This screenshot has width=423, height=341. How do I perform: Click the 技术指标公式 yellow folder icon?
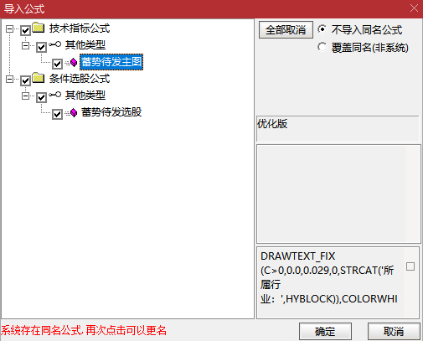pyautogui.click(x=39, y=28)
